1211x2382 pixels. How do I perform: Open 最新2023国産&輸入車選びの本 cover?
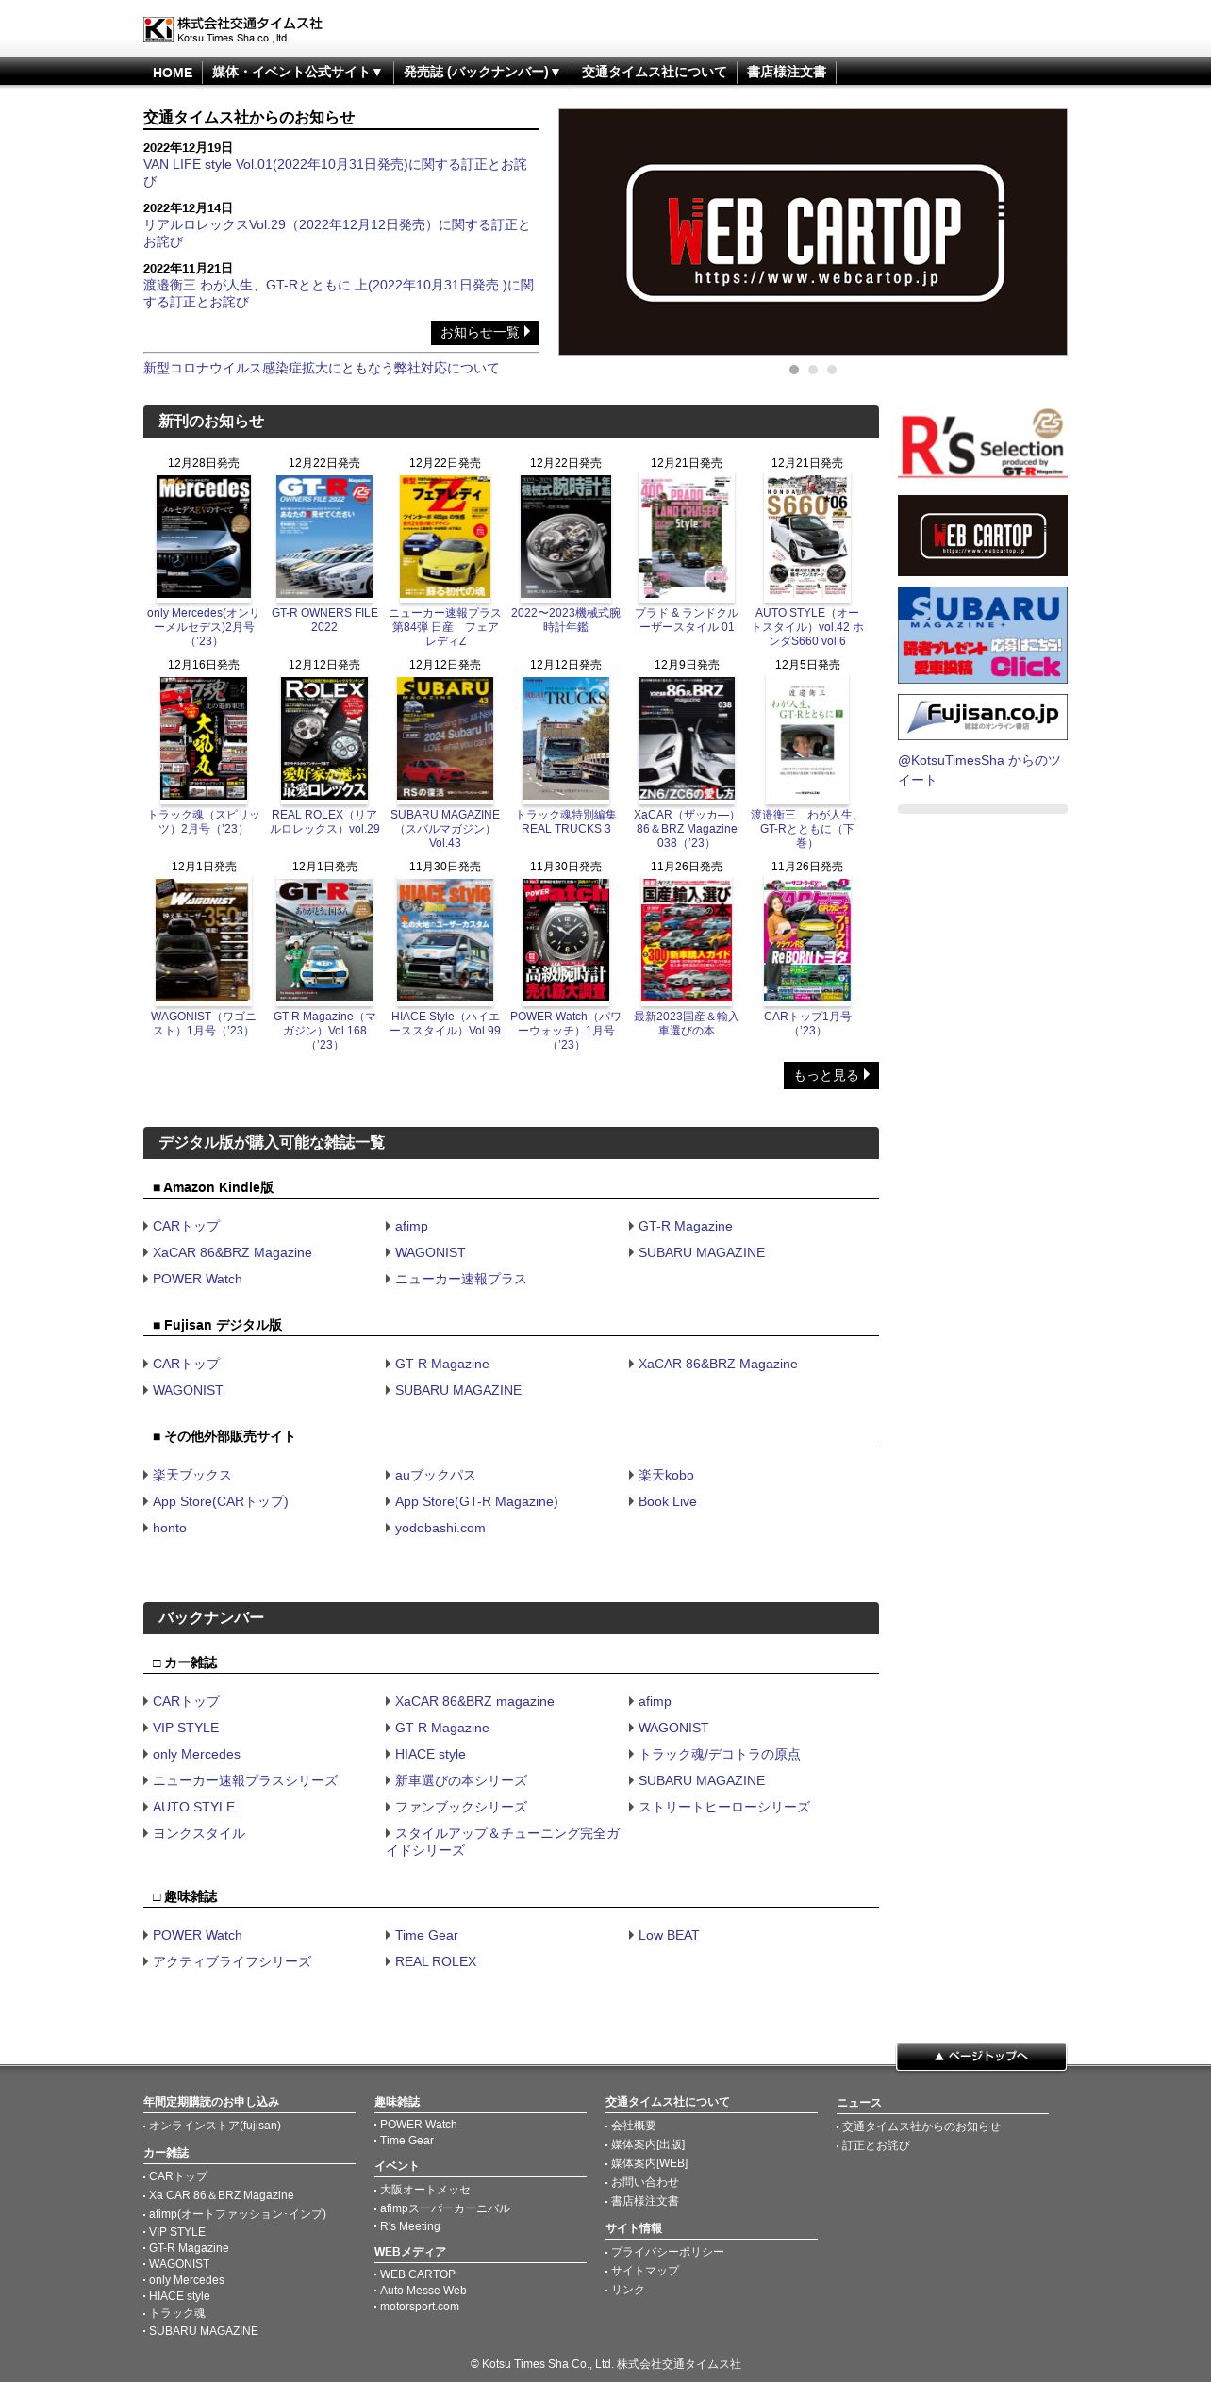click(687, 940)
